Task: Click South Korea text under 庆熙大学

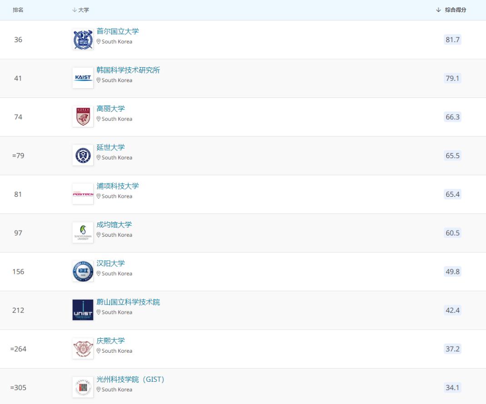Action: tap(117, 351)
